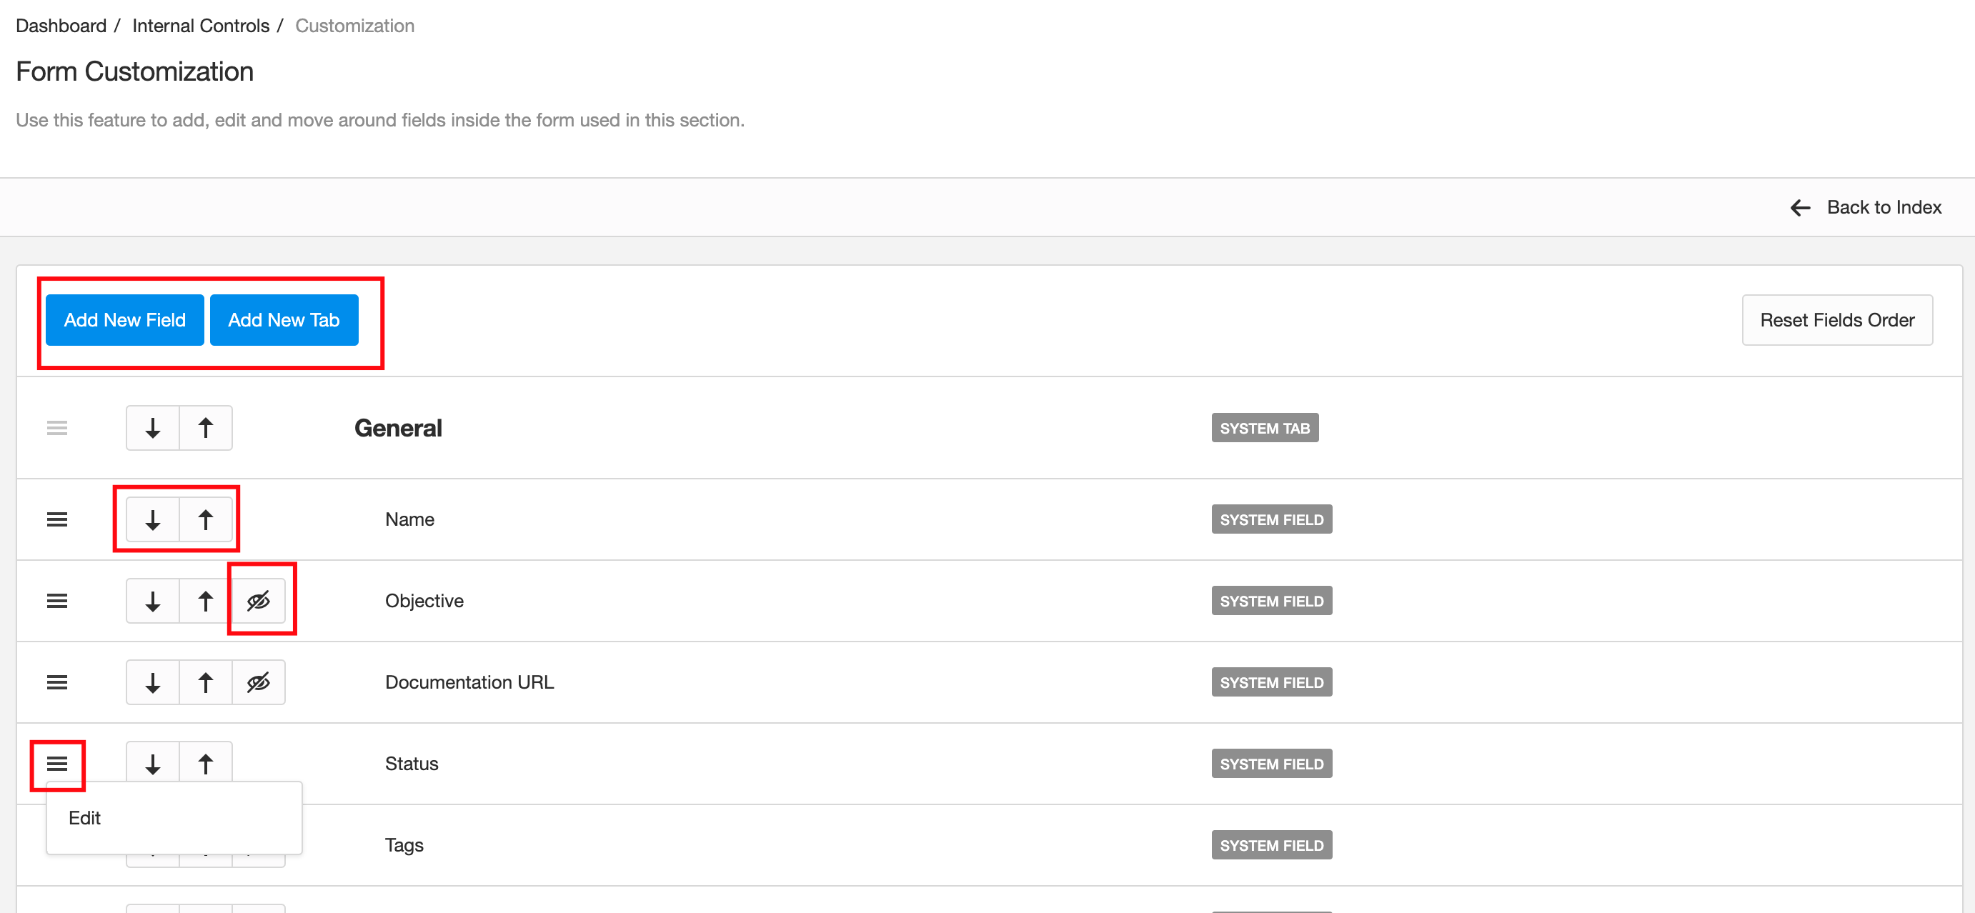Viewport: 1975px width, 913px height.
Task: Click the SYSTEM FIELD badge for Status
Action: 1272,764
